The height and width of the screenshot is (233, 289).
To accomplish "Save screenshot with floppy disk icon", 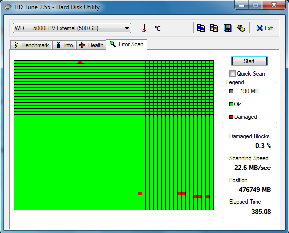I will coord(227,28).
